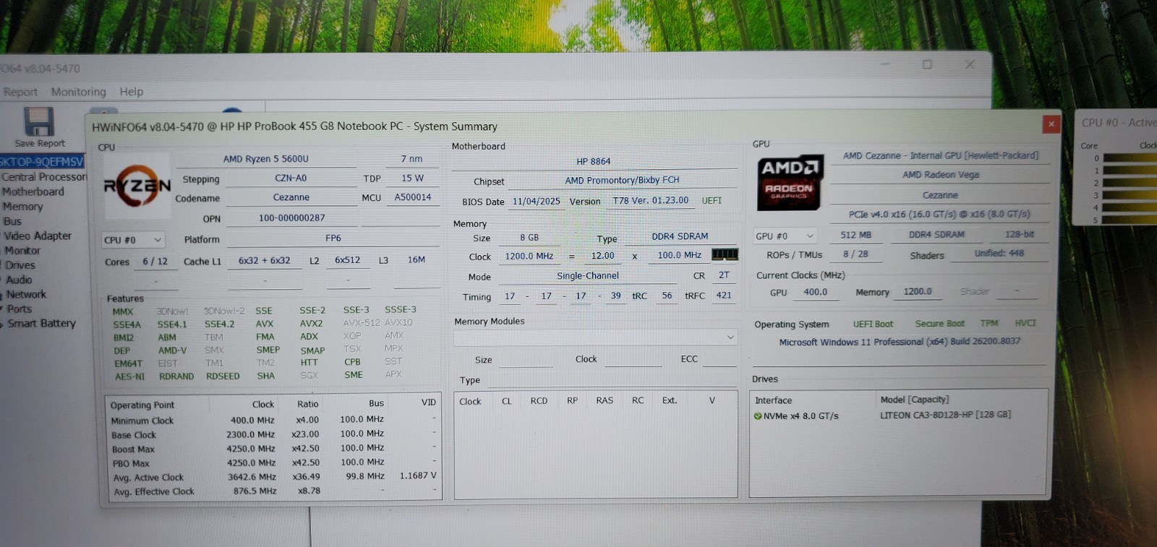Click the memory module chip icon beside the clock
The width and height of the screenshot is (1157, 547).
725,254
